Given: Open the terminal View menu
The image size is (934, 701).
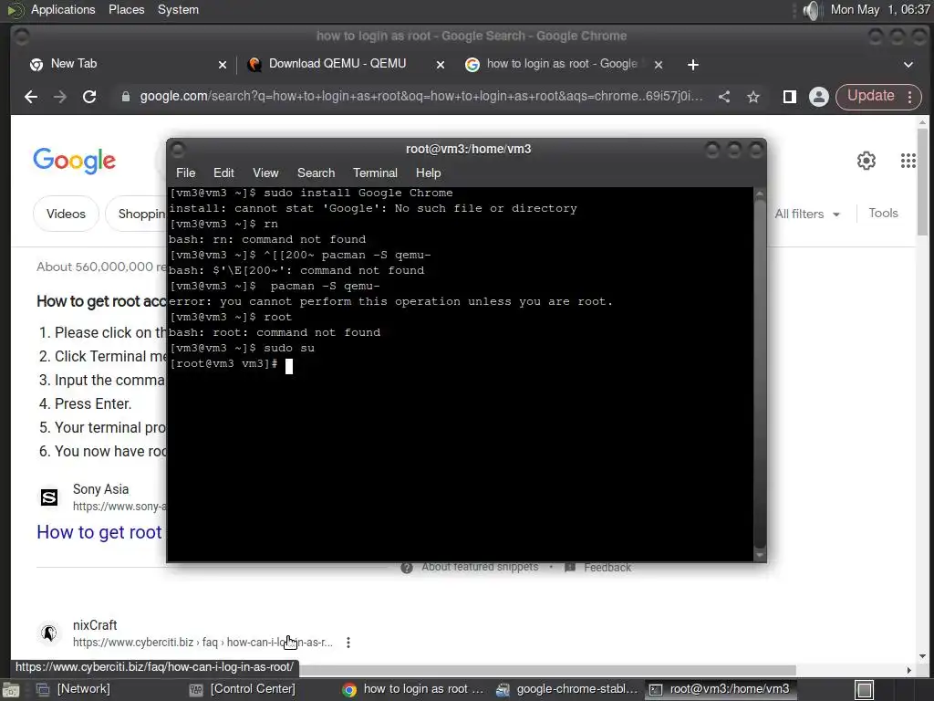Looking at the screenshot, I should 265,173.
